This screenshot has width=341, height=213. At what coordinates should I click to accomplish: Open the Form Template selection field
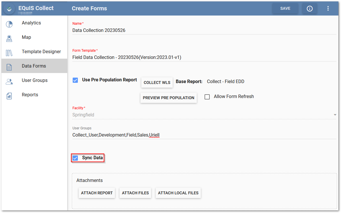tap(204, 57)
